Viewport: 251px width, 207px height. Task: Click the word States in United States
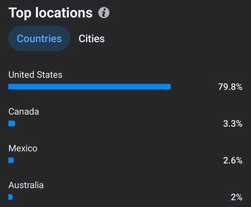tap(50, 75)
